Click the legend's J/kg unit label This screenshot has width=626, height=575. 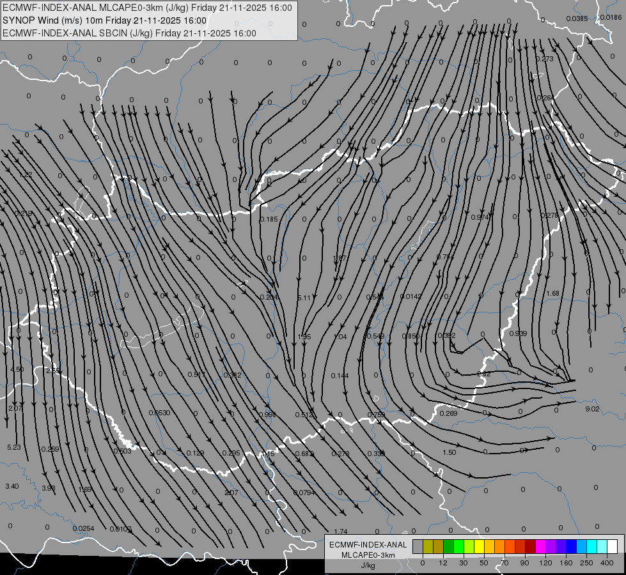(x=368, y=565)
